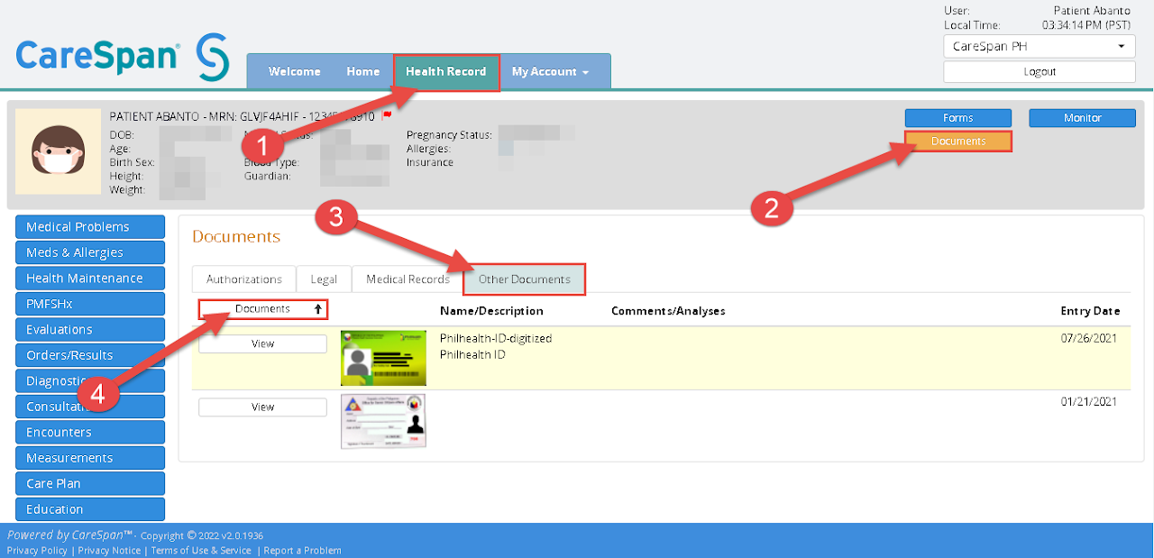Click the Philhealth ID description text
1154x558 pixels.
click(472, 354)
